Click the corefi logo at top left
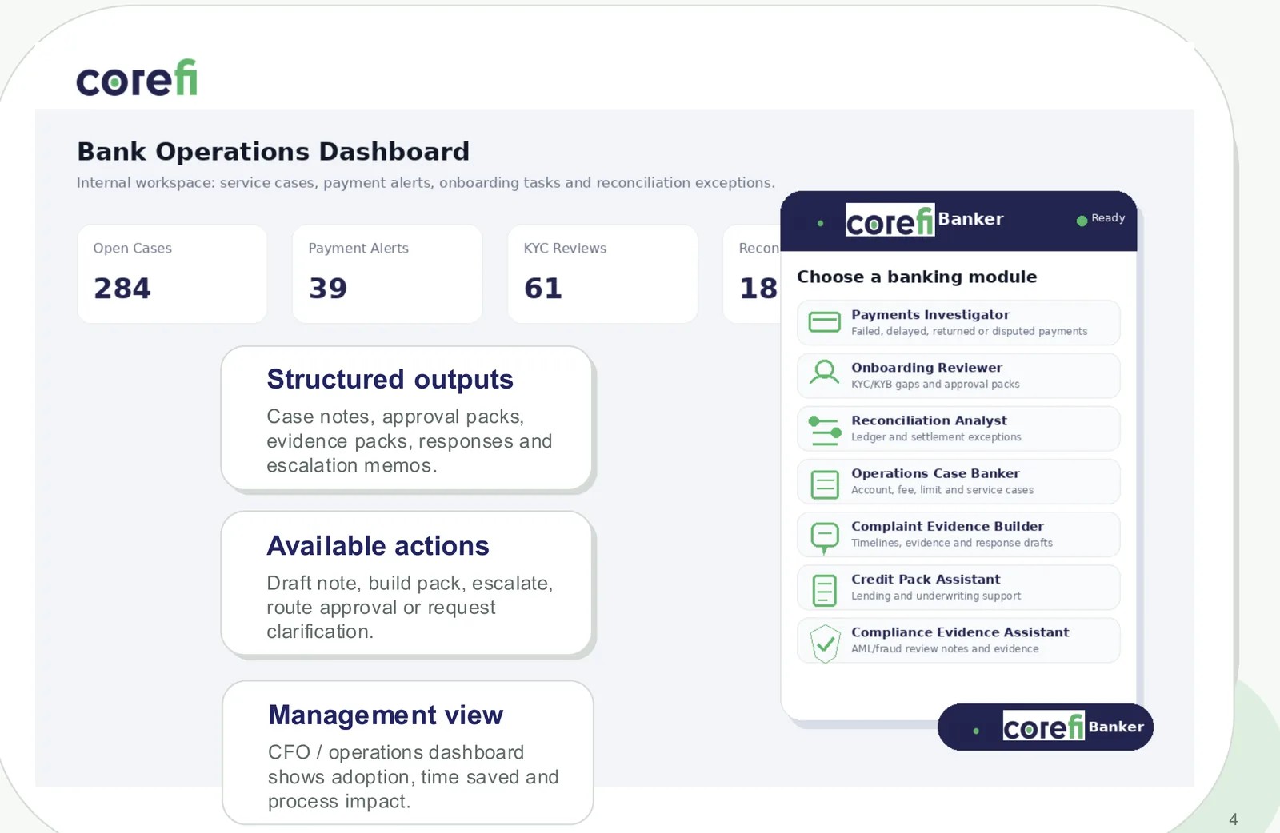The height and width of the screenshot is (833, 1280). 137,78
